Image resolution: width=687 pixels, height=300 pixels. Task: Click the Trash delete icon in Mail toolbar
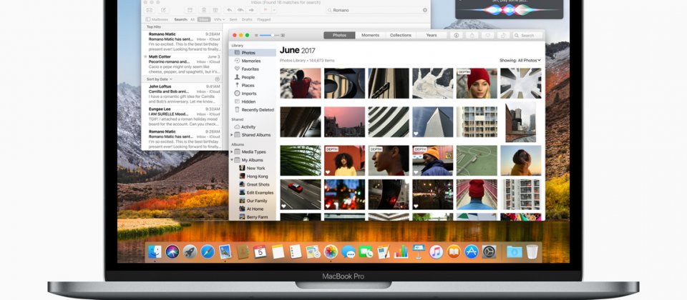click(203, 10)
